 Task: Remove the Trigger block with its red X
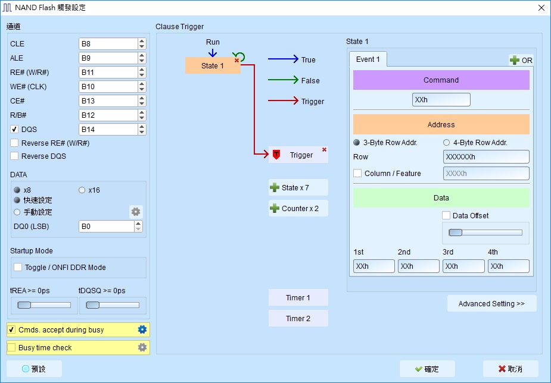324,150
